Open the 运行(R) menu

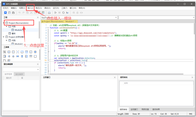click(56, 8)
